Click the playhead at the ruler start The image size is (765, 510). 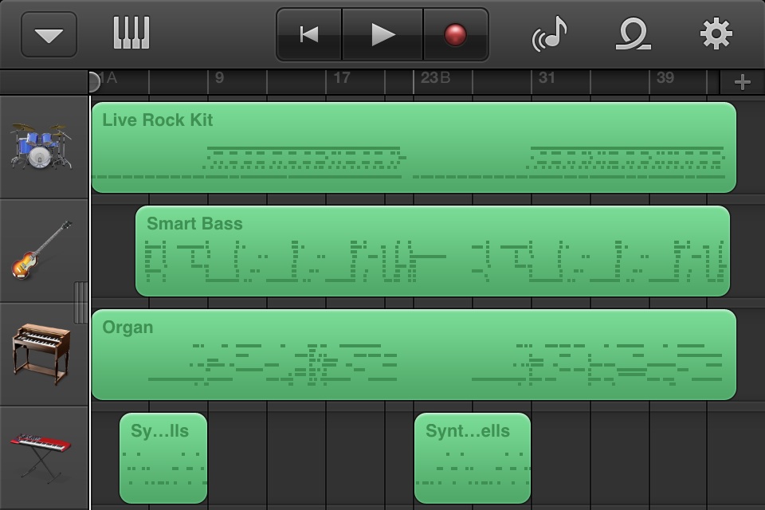(x=92, y=80)
